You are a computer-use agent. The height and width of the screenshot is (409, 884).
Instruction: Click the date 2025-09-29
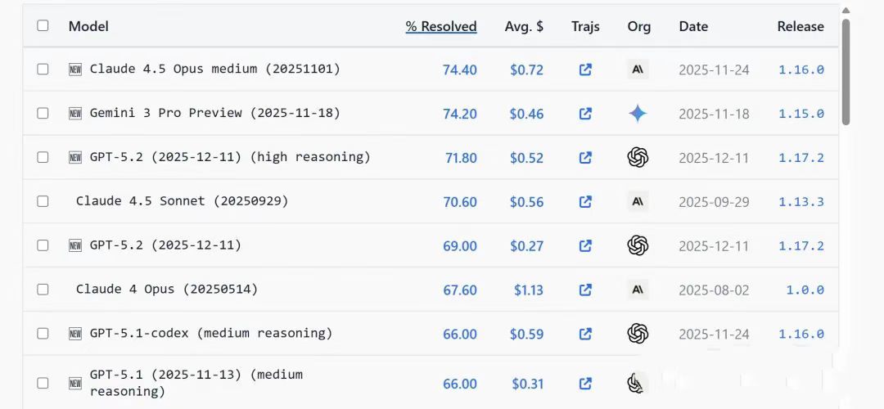(714, 202)
